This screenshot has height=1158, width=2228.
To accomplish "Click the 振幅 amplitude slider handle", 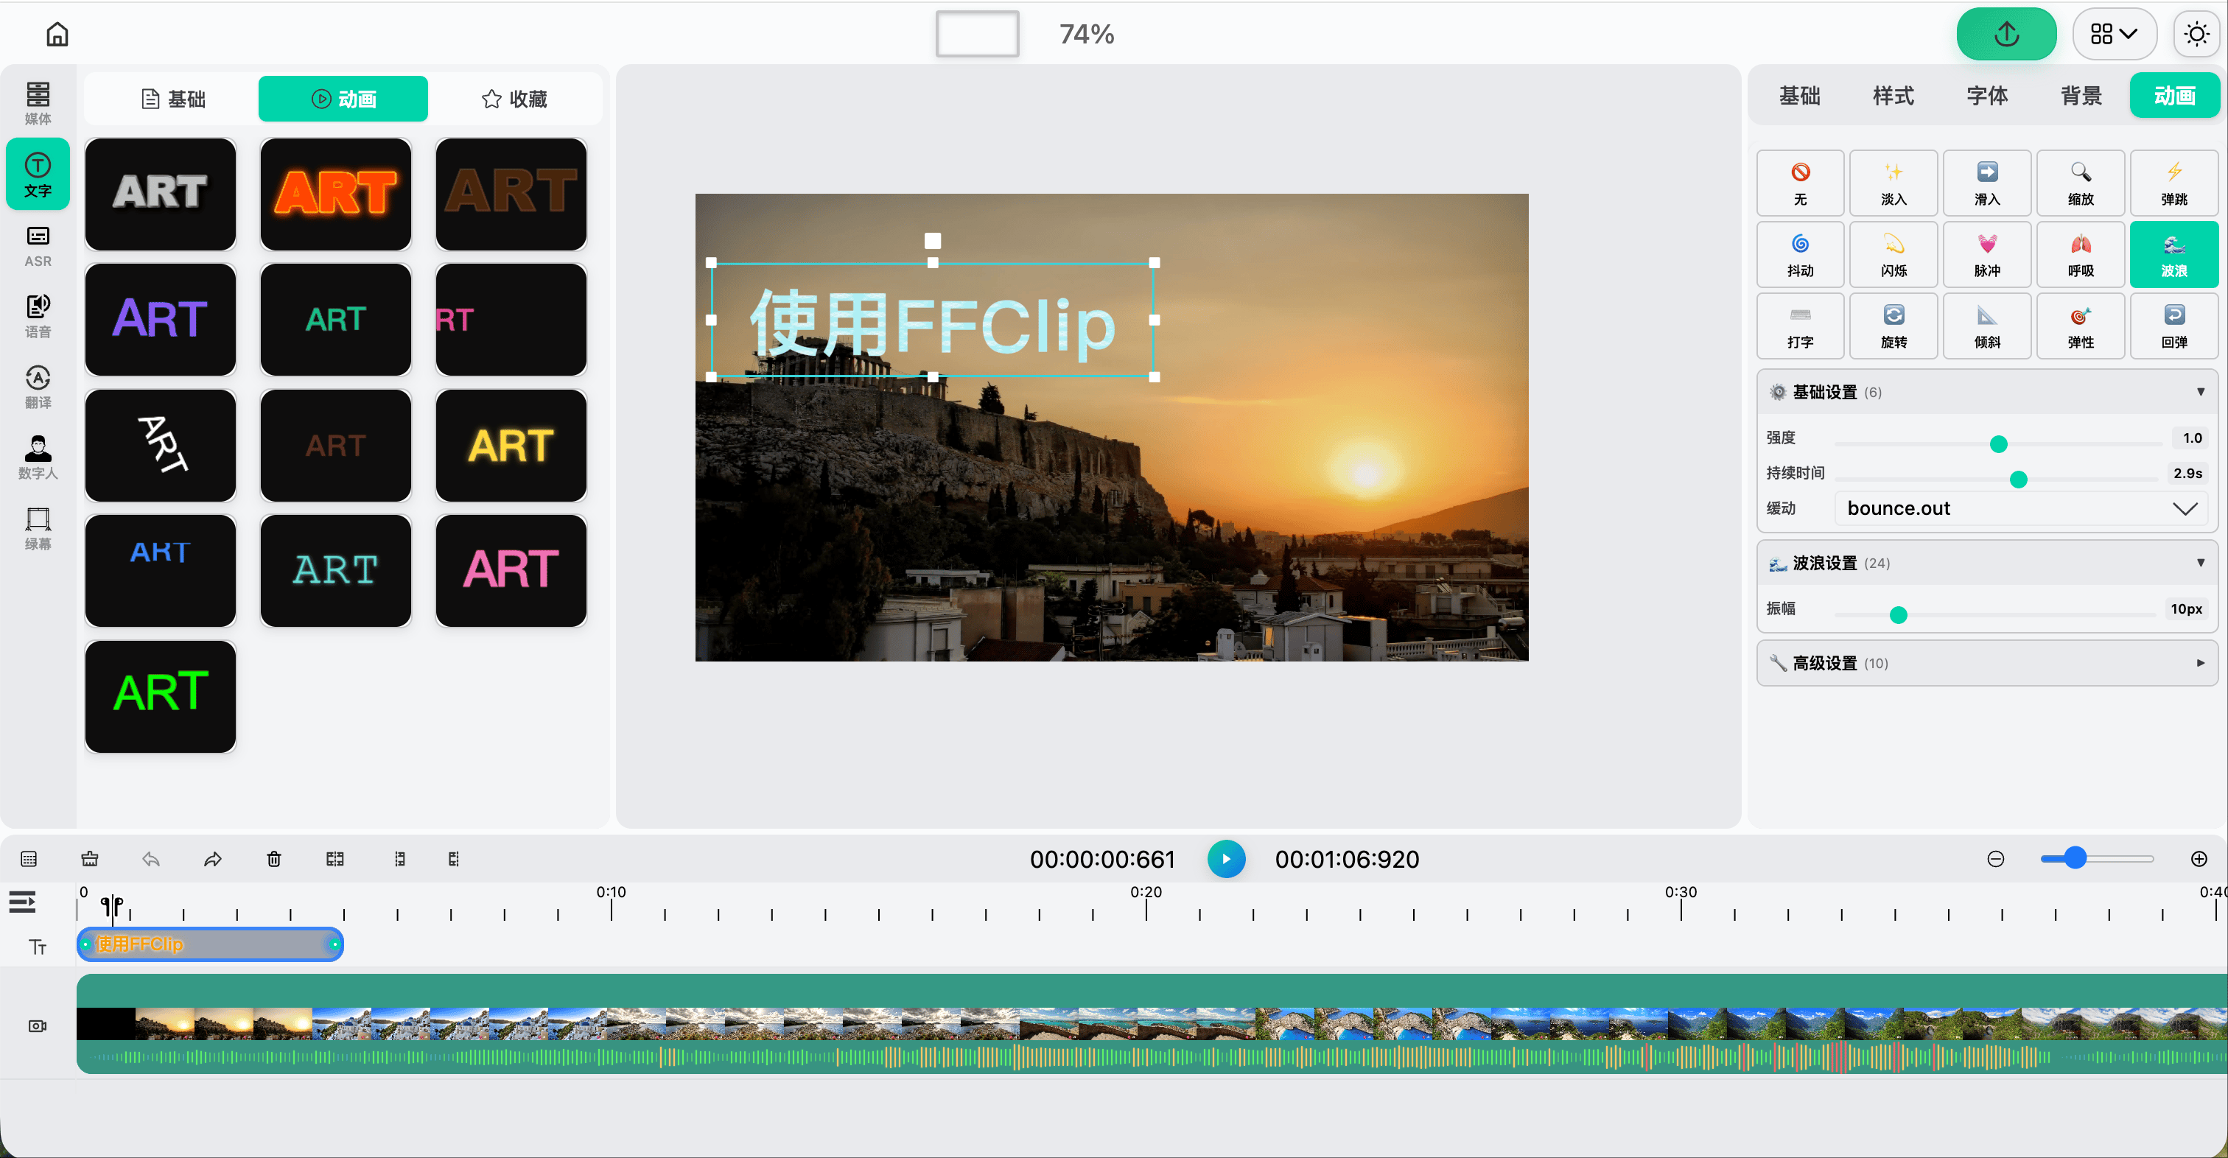I will click(1898, 615).
